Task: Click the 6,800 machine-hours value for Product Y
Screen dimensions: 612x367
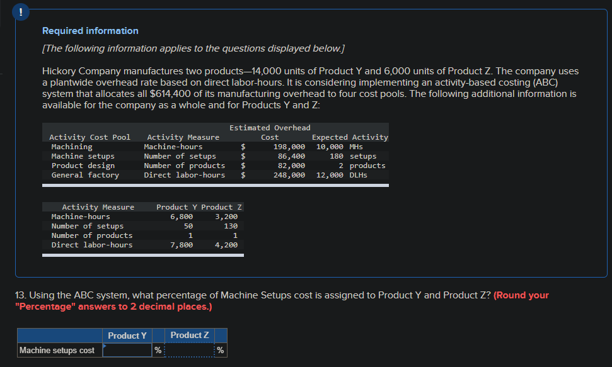Action: click(x=182, y=217)
